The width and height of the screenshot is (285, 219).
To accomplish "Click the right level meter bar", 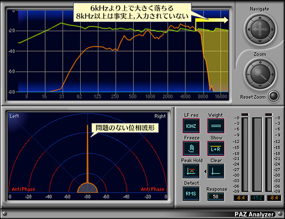I will tap(269, 155).
